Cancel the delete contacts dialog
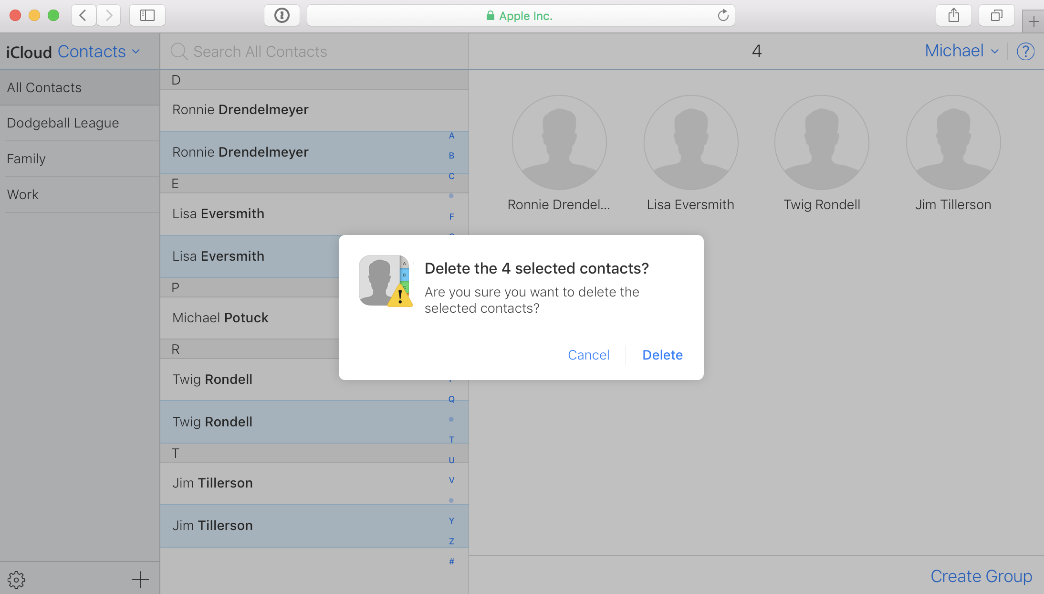The height and width of the screenshot is (594, 1044). click(588, 355)
